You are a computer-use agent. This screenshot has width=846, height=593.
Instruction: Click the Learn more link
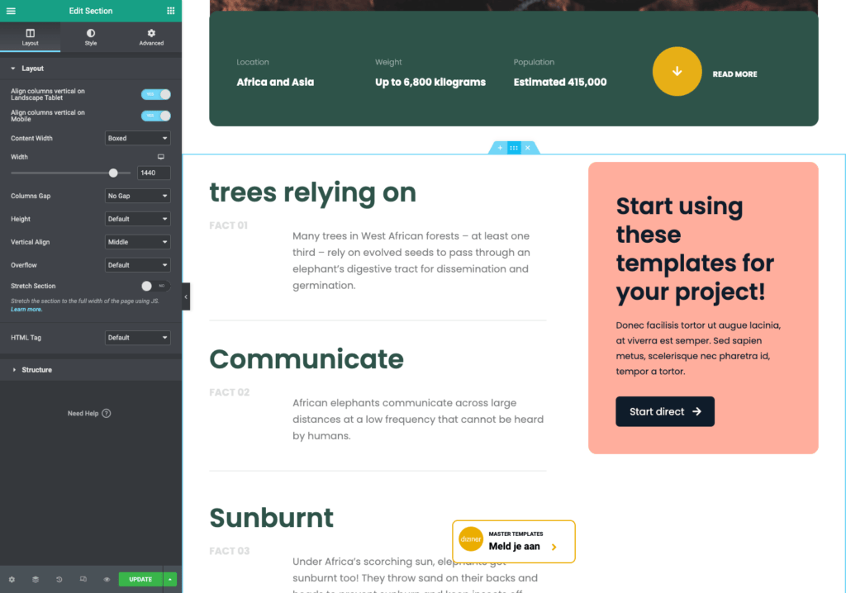point(26,309)
